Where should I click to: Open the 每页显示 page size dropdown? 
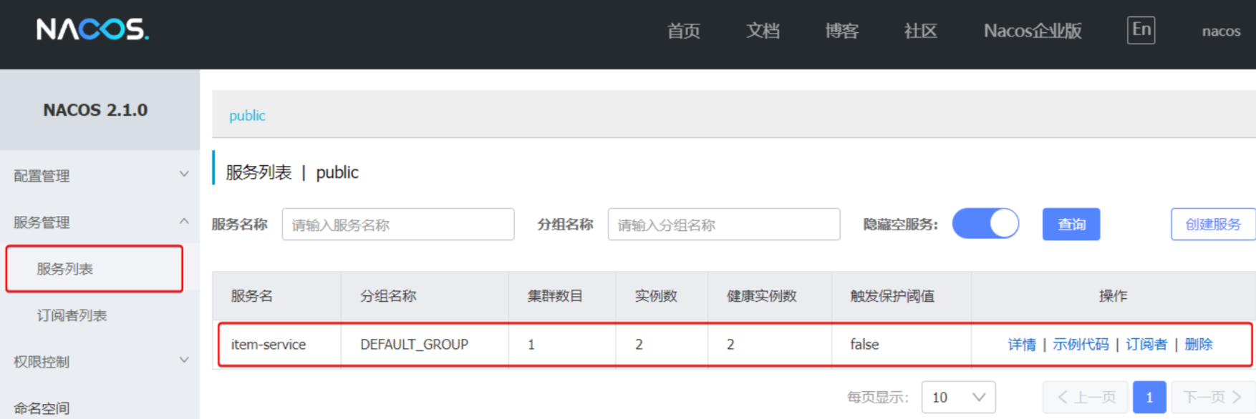pos(959,397)
